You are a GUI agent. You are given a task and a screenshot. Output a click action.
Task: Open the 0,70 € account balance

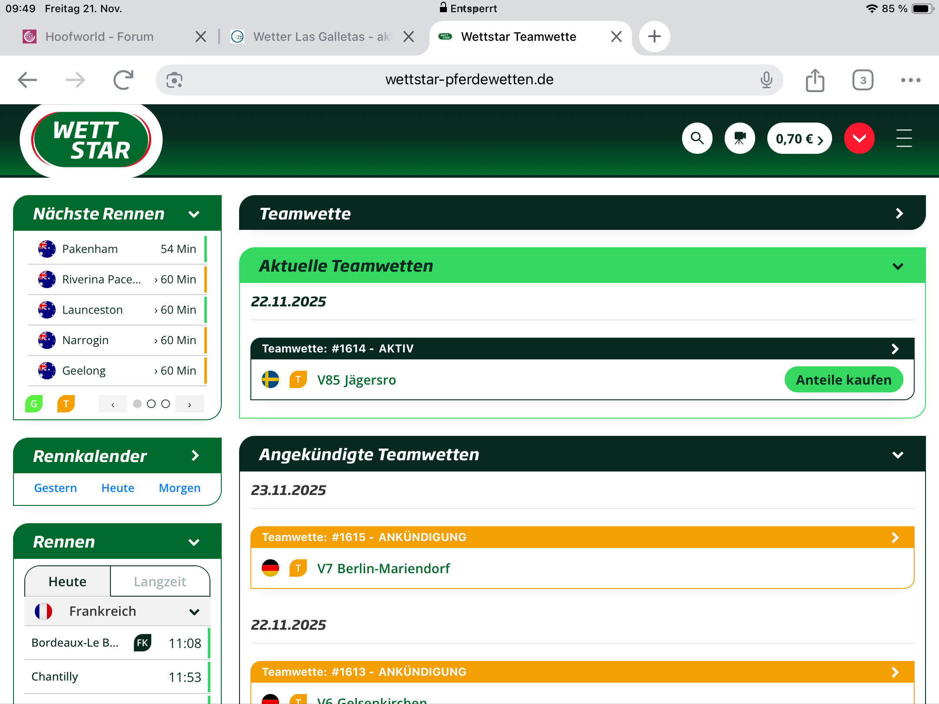(x=799, y=139)
